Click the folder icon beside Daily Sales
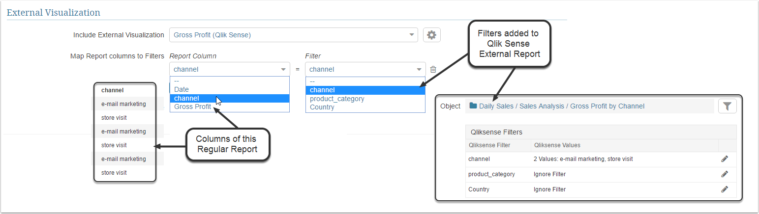Screen dimensions: 759x214 [x=473, y=106]
